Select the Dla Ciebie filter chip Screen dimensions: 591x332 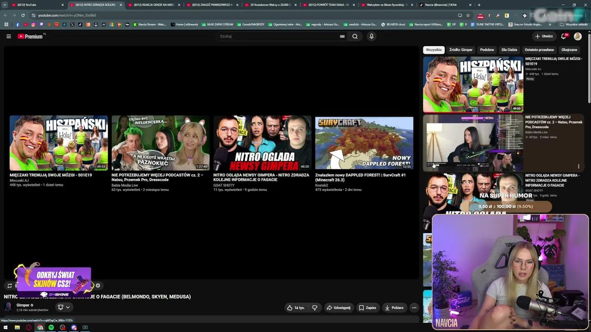tap(509, 50)
